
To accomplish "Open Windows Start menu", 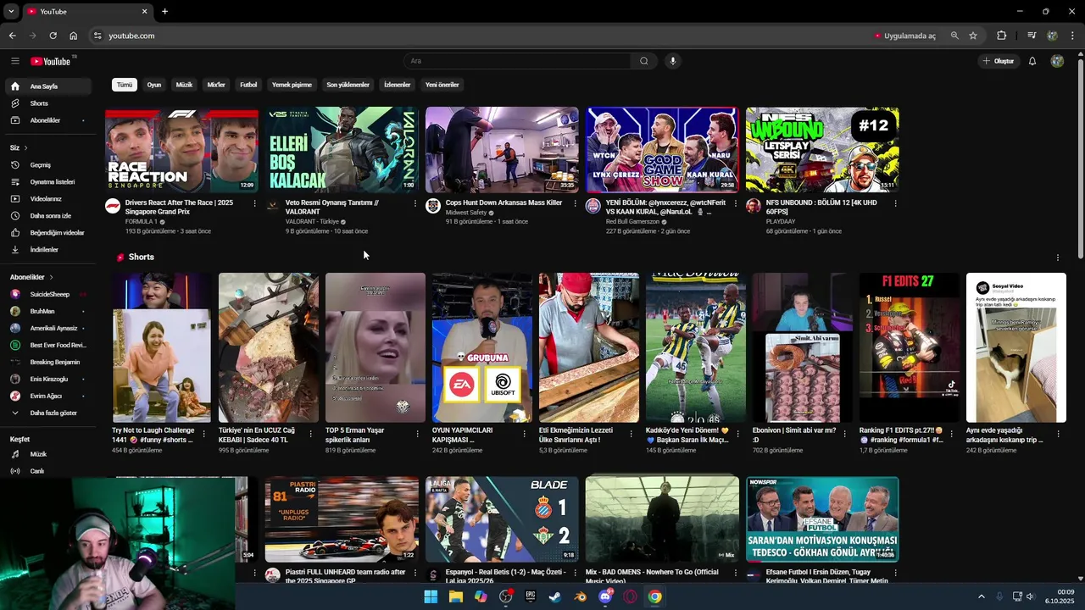I will 431,596.
